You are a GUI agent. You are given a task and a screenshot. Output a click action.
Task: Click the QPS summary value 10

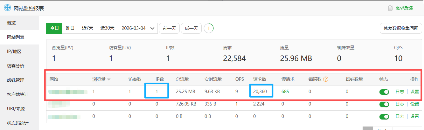(x=398, y=58)
